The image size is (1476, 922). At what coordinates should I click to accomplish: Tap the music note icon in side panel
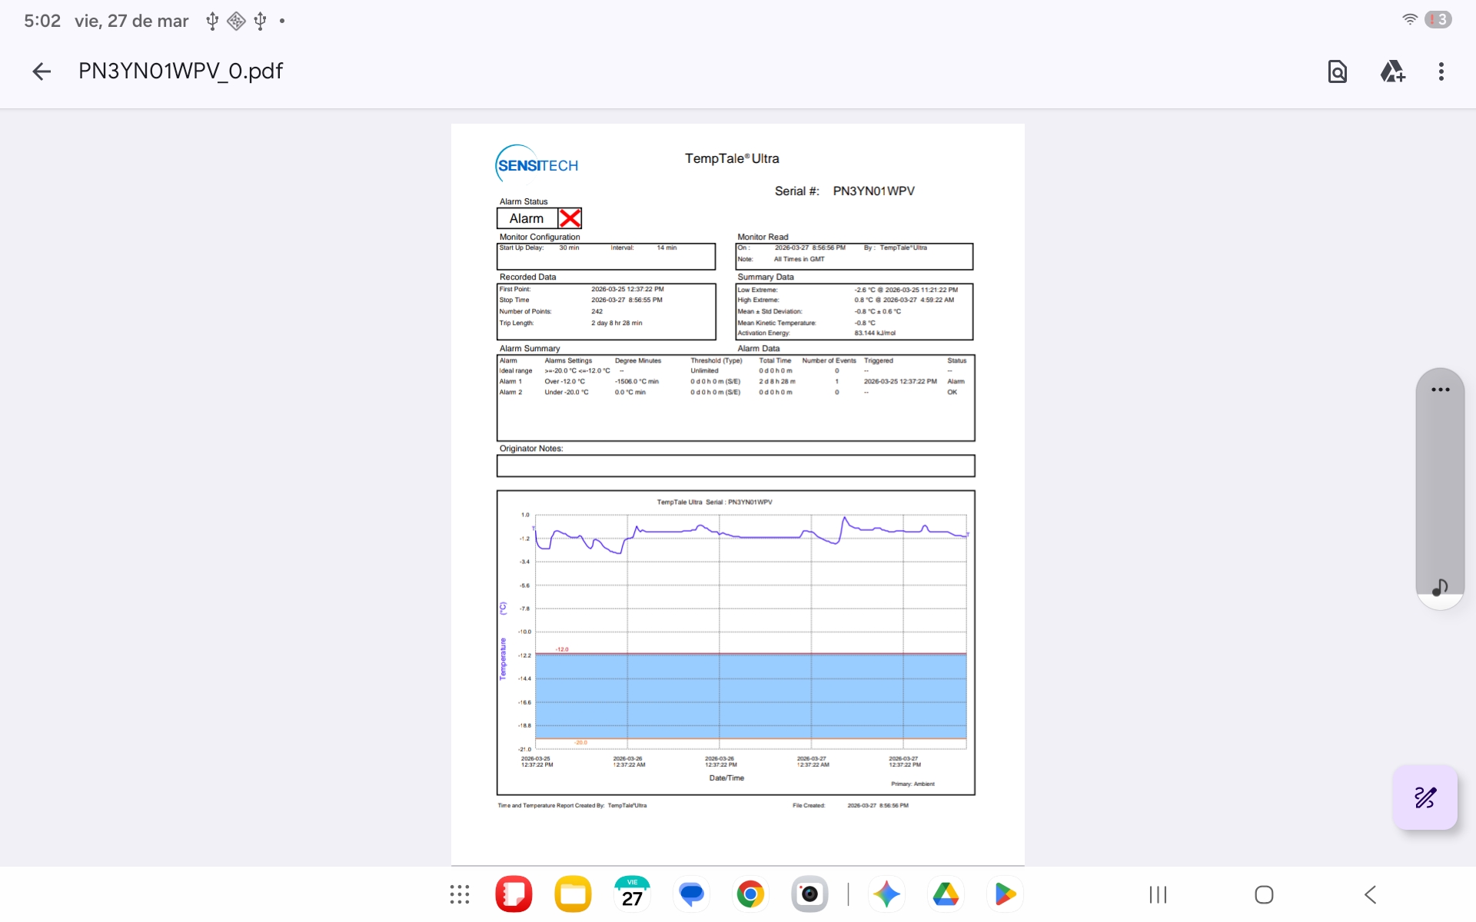(x=1440, y=587)
